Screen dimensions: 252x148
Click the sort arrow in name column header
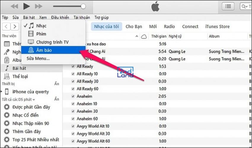137,36
